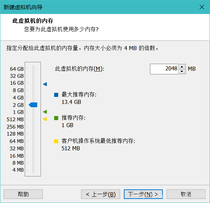Image resolution: width=210 pixels, height=203 pixels.
Task: Close the 新建虚拟机向导 dialog
Action: click(202, 7)
